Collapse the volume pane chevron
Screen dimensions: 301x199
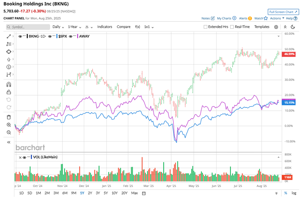tap(279, 157)
